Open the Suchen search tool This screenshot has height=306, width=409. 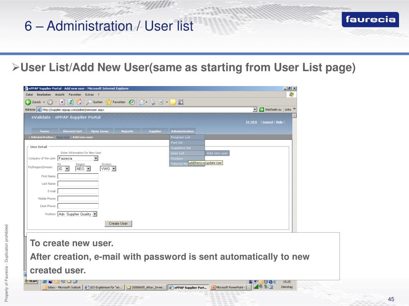click(x=95, y=102)
